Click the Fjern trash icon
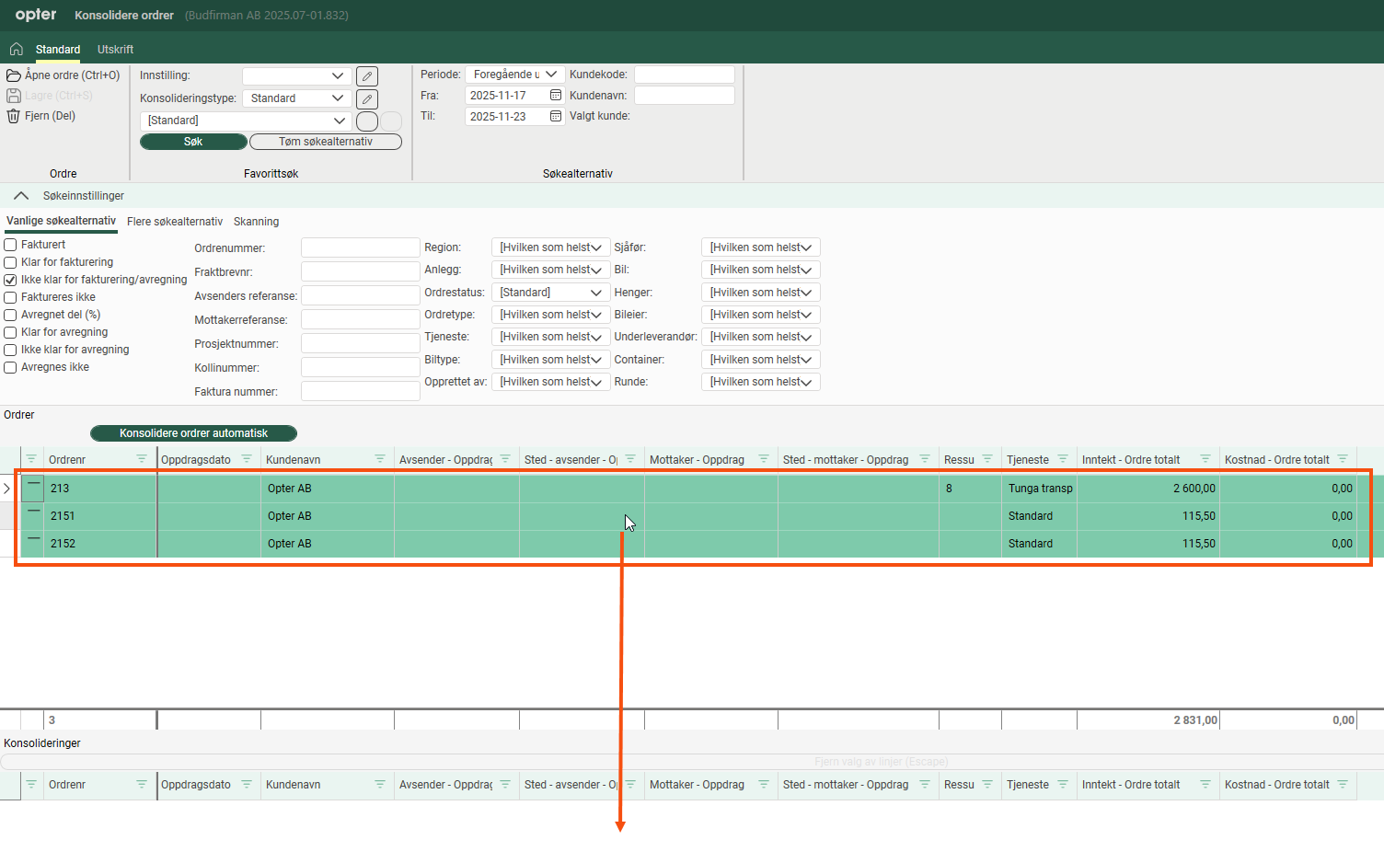This screenshot has width=1384, height=863. pyautogui.click(x=14, y=116)
